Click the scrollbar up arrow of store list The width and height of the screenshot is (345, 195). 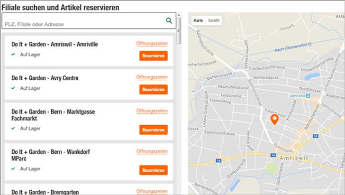[x=179, y=15]
